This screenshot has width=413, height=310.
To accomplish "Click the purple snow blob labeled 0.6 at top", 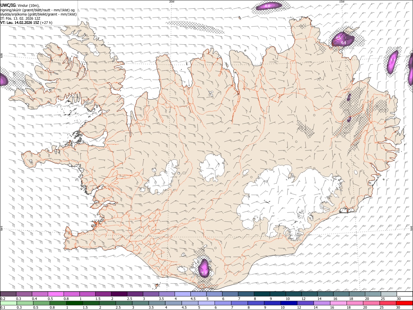I will click(x=269, y=5).
